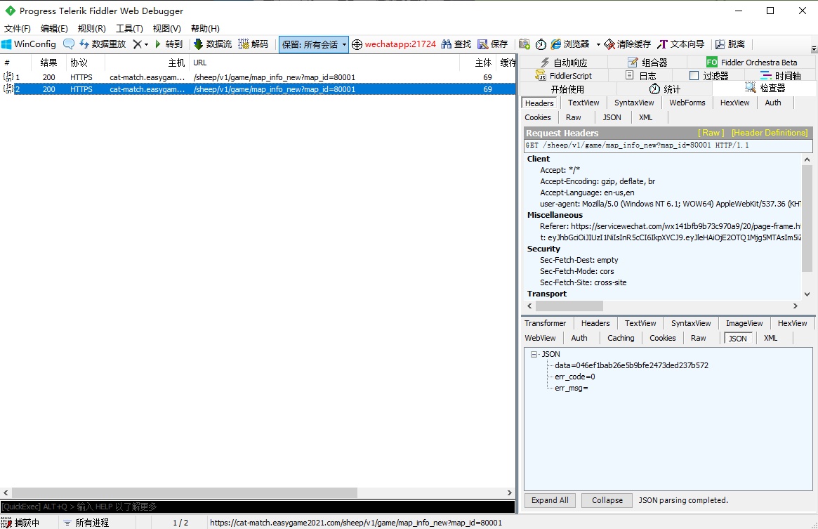Viewport: 818px width, 529px height.
Task: Switch to the 自动响应 tab
Action: coord(563,62)
